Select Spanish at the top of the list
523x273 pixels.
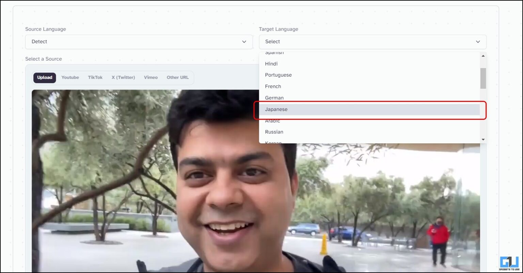(x=274, y=53)
